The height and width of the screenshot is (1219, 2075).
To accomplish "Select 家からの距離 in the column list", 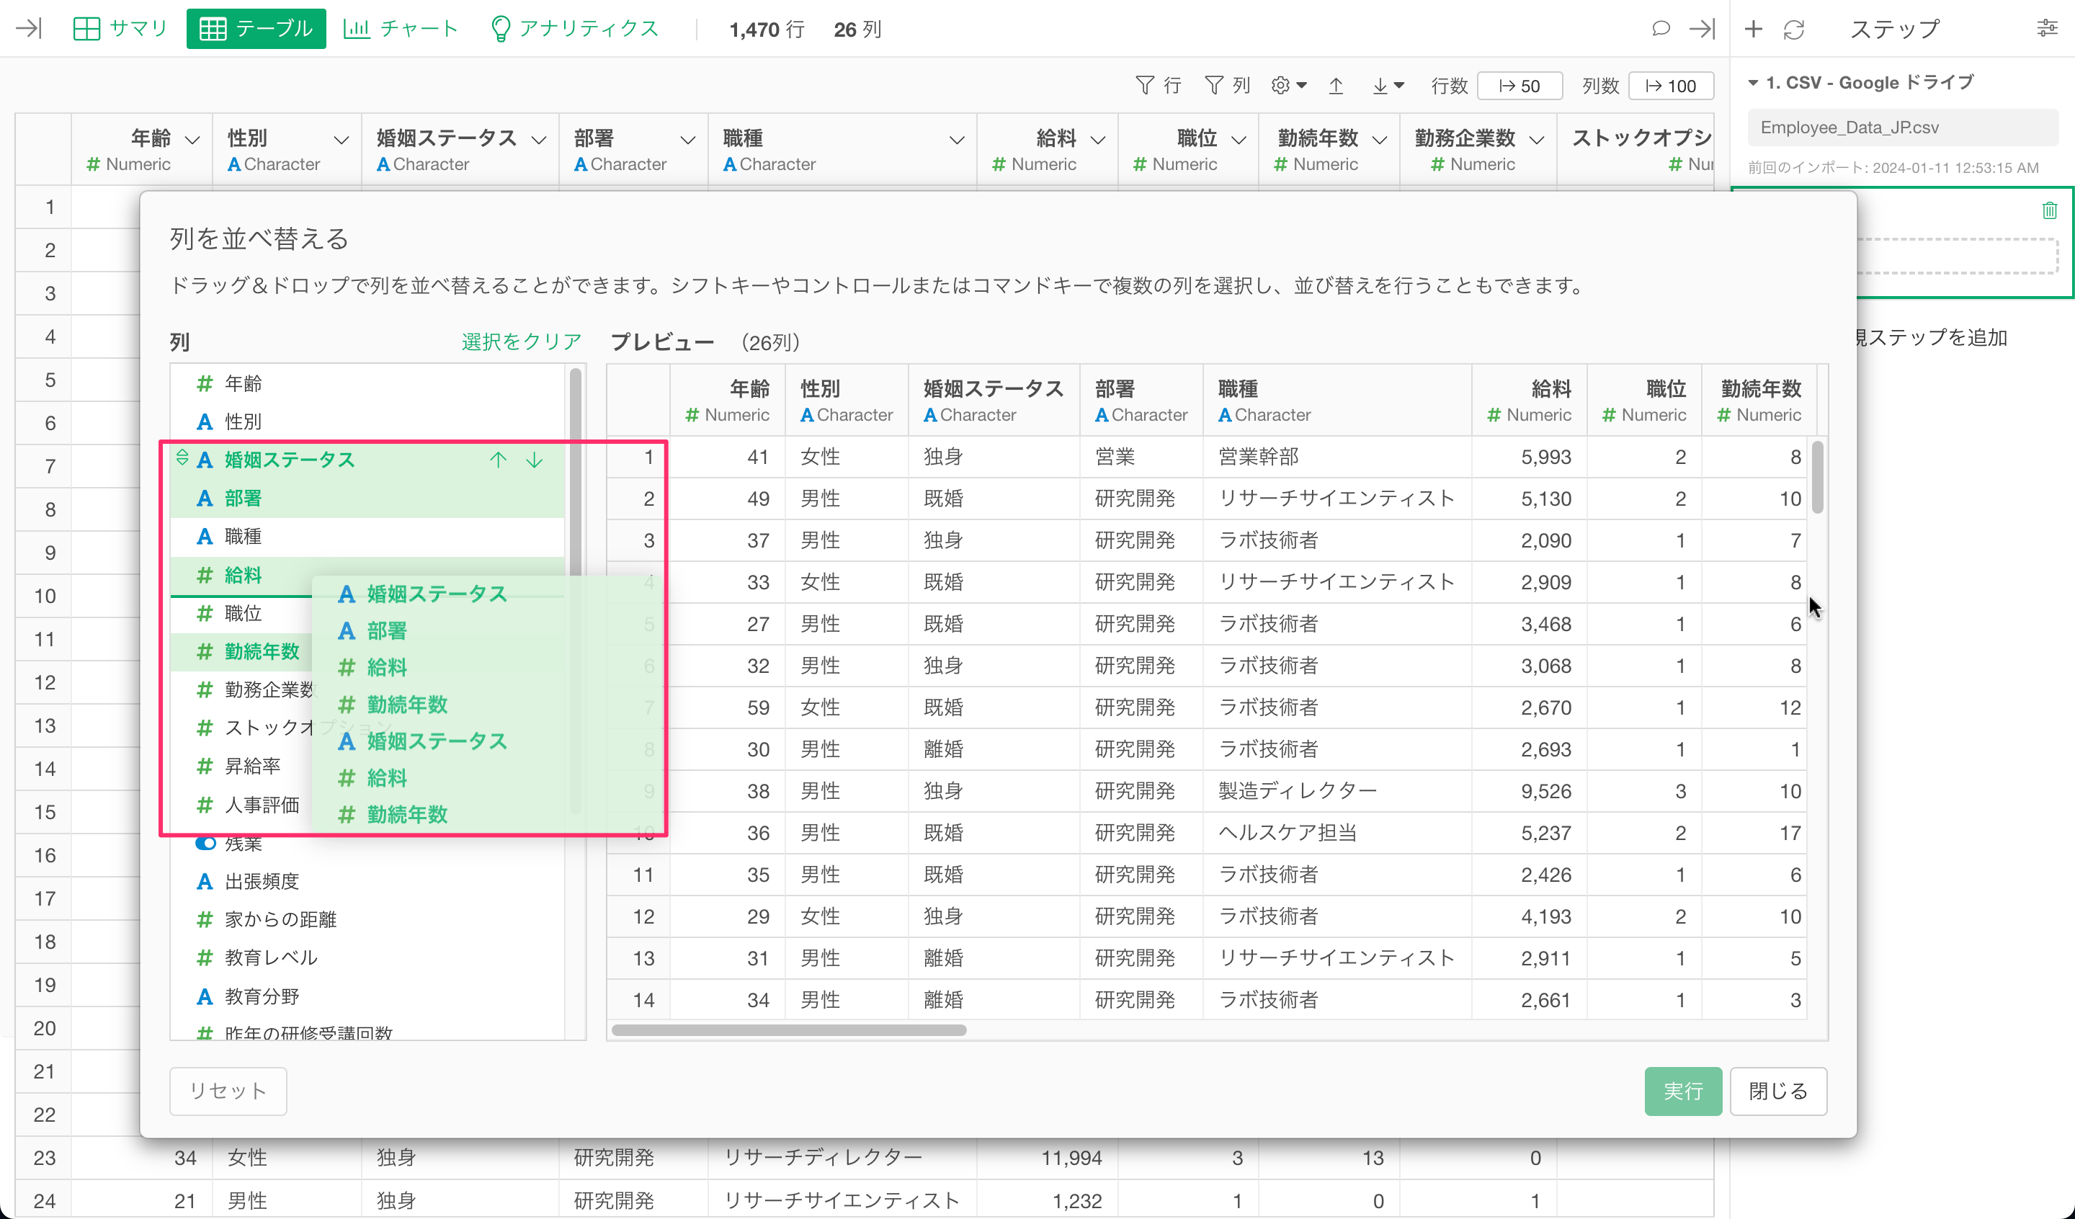I will pyautogui.click(x=367, y=919).
